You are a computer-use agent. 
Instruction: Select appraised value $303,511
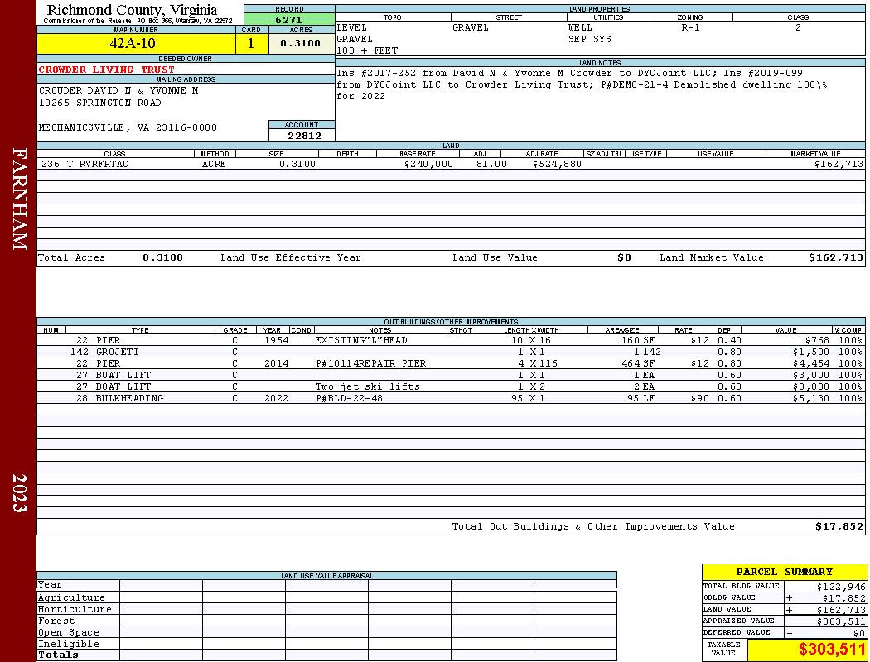pyautogui.click(x=841, y=622)
